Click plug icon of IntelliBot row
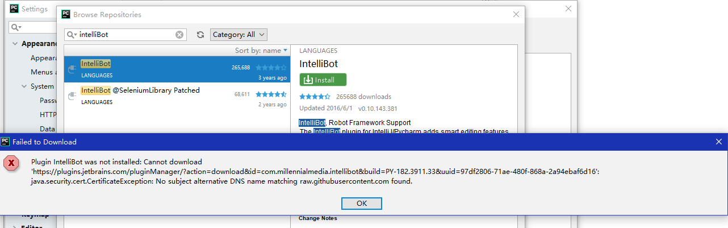 tap(72, 69)
